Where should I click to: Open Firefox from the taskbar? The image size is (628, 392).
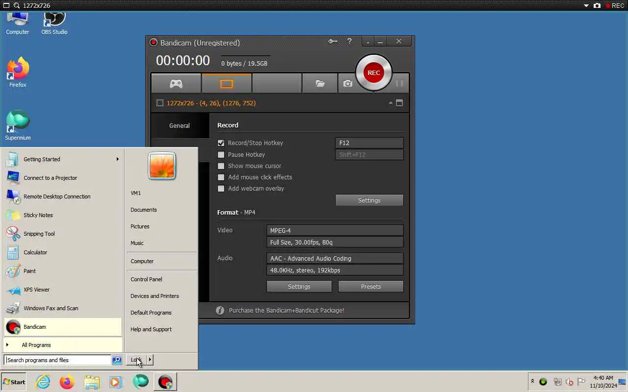pyautogui.click(x=67, y=382)
